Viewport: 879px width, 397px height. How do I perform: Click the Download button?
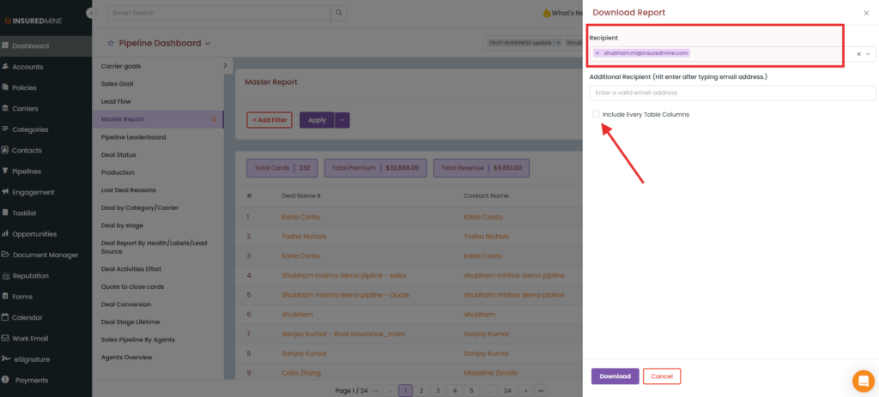pyautogui.click(x=615, y=376)
